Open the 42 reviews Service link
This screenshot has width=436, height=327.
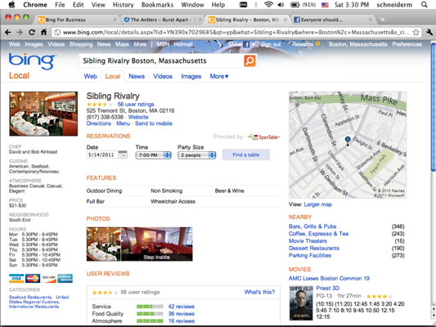(x=182, y=307)
